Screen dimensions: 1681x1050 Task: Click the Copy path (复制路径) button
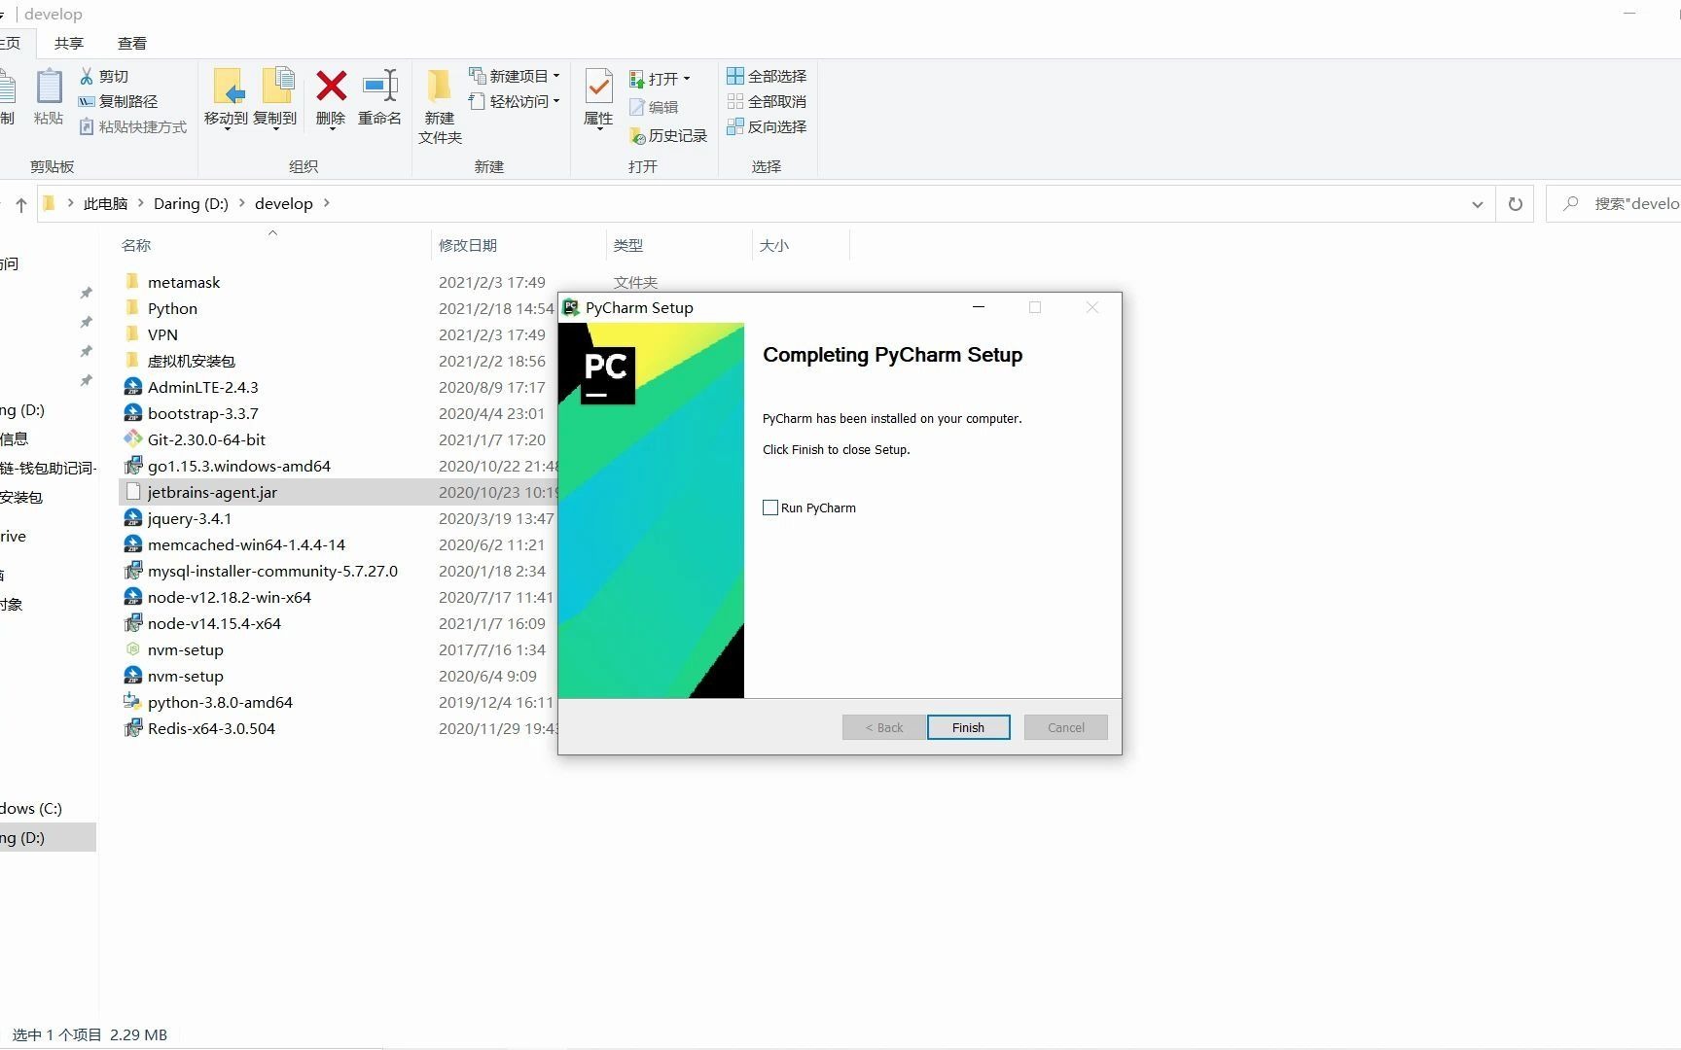118,101
